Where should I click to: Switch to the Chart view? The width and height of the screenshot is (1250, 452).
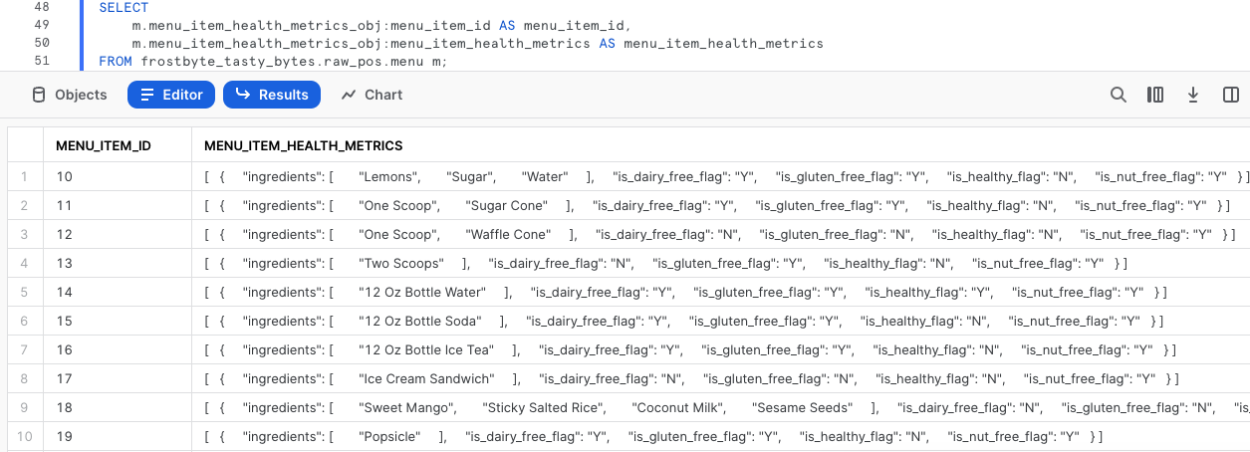[x=372, y=95]
